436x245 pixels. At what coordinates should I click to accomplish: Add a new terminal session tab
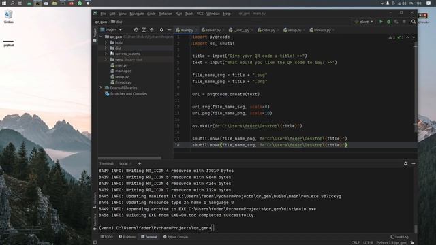point(140,163)
